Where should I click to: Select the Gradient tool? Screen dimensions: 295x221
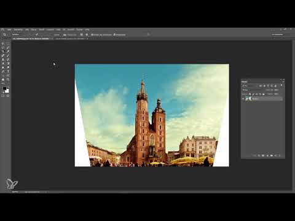[x=8, y=63]
